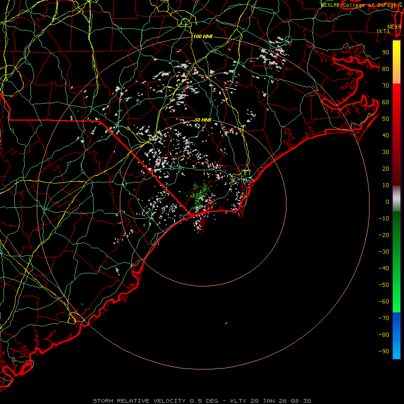Click the "30" value on the velocity scale
Image resolution: width=404 pixels, height=404 pixels.
tap(386, 152)
